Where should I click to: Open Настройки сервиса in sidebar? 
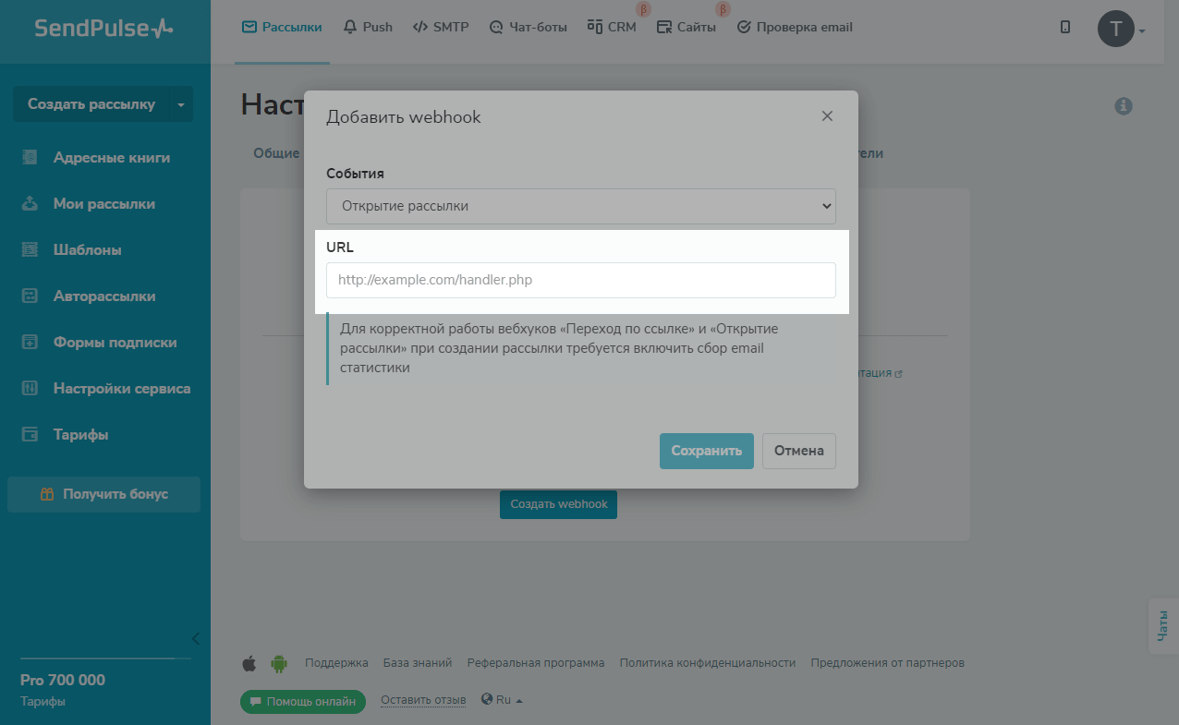(122, 389)
